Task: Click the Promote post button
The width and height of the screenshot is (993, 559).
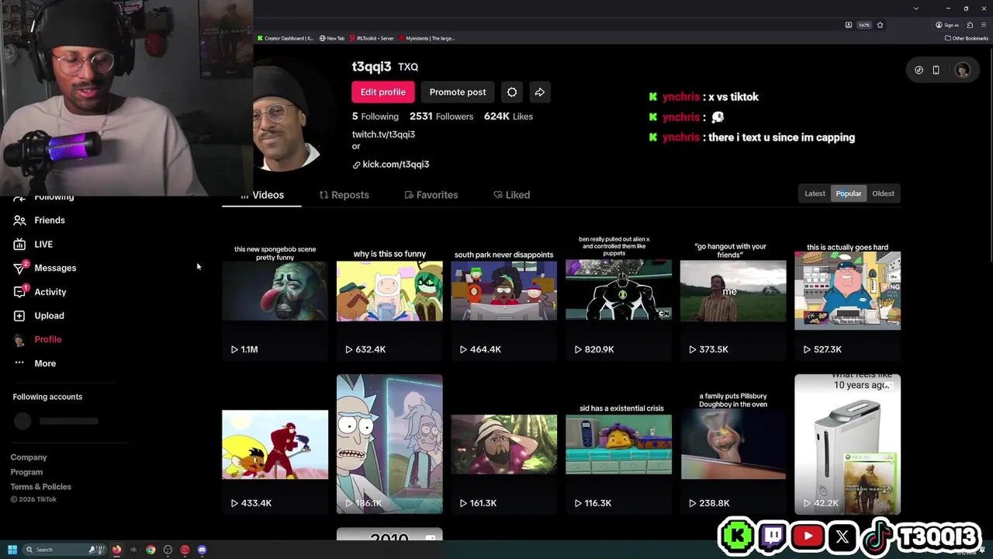Action: 458,92
